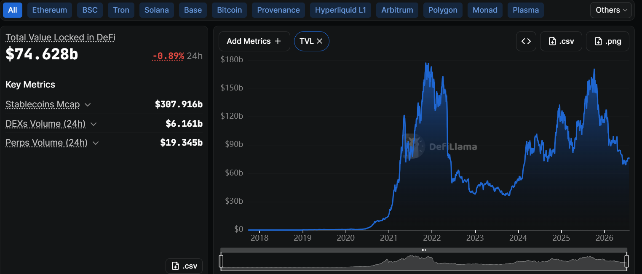Expand the DEXs Volume (24h) row

click(x=94, y=124)
